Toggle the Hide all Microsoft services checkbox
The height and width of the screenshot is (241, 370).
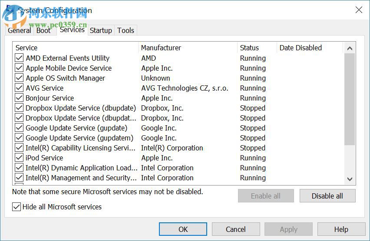pos(16,207)
